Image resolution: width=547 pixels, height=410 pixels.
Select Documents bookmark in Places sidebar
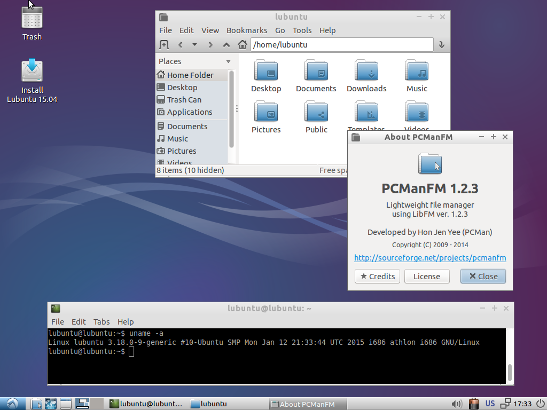[x=192, y=126]
